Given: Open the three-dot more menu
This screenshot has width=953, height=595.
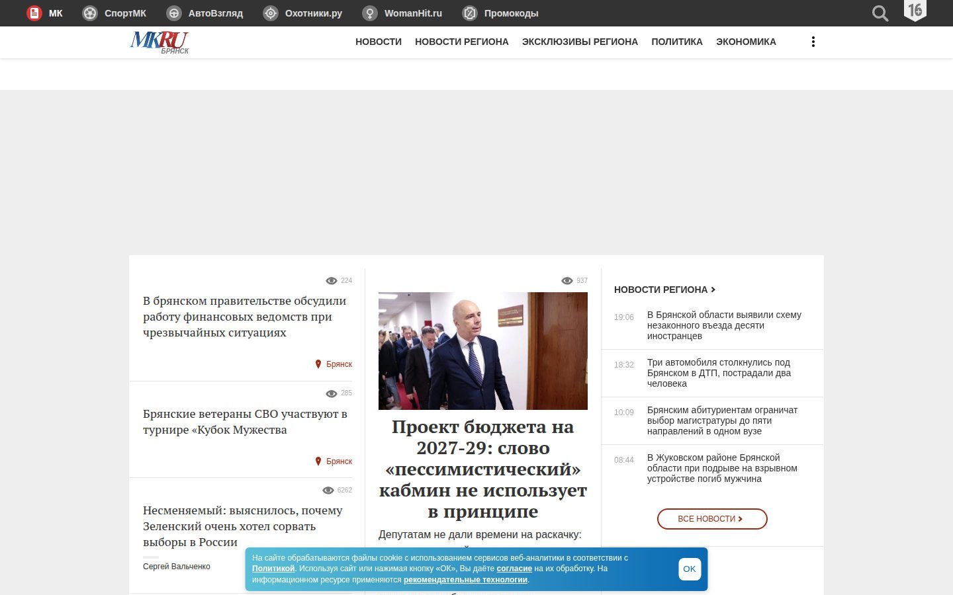Looking at the screenshot, I should click(813, 42).
